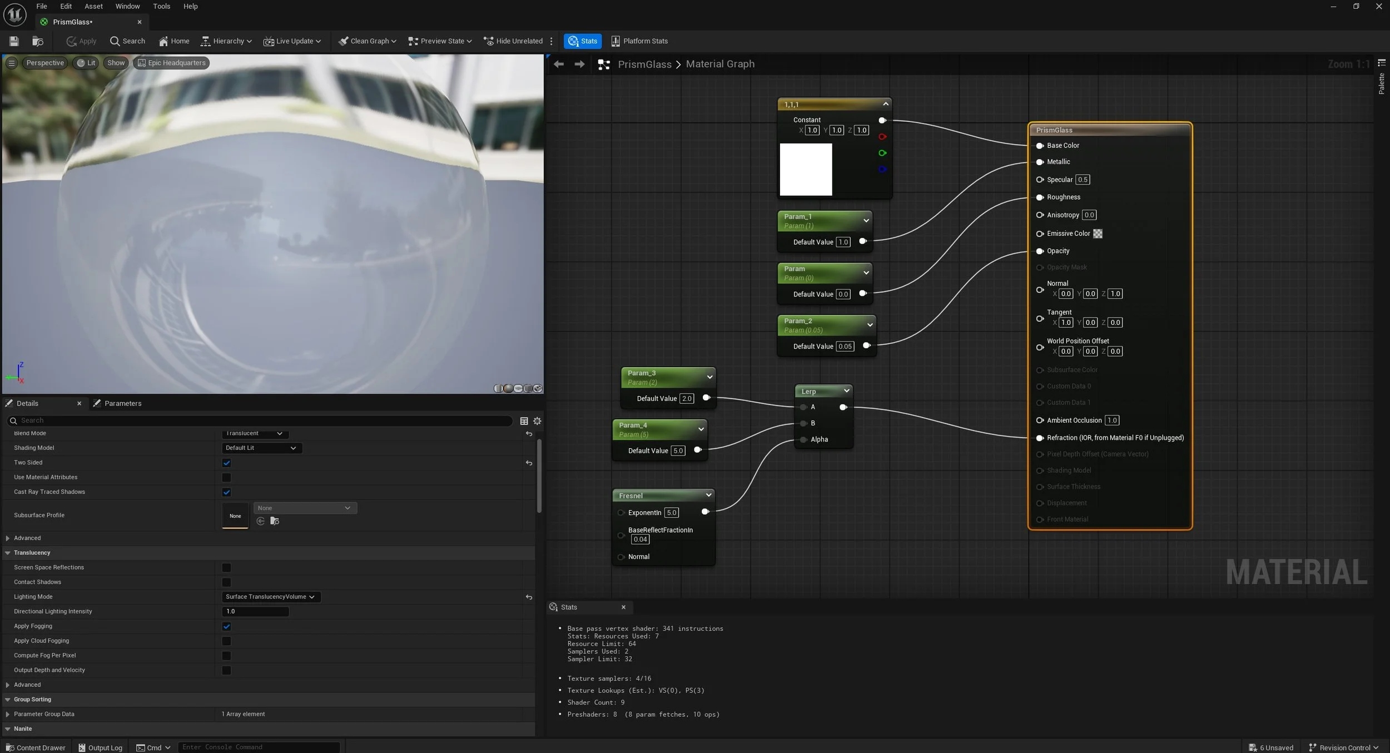Click the white Constant color preview swatch
Screen dimensions: 1390x753
(806, 170)
